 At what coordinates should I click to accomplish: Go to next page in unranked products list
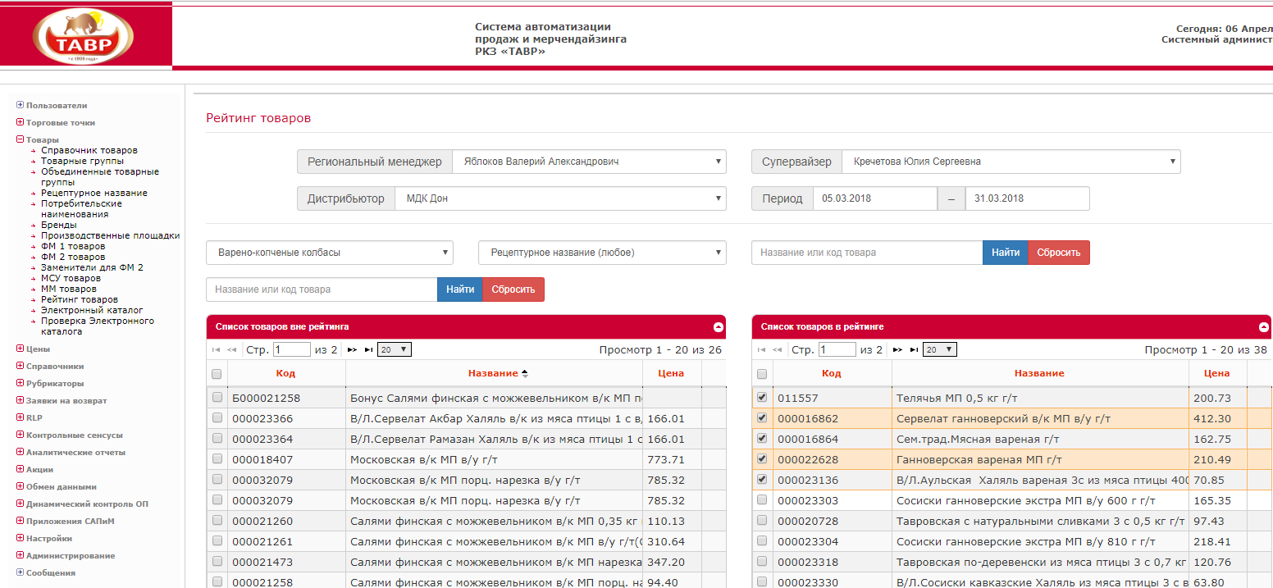click(352, 349)
